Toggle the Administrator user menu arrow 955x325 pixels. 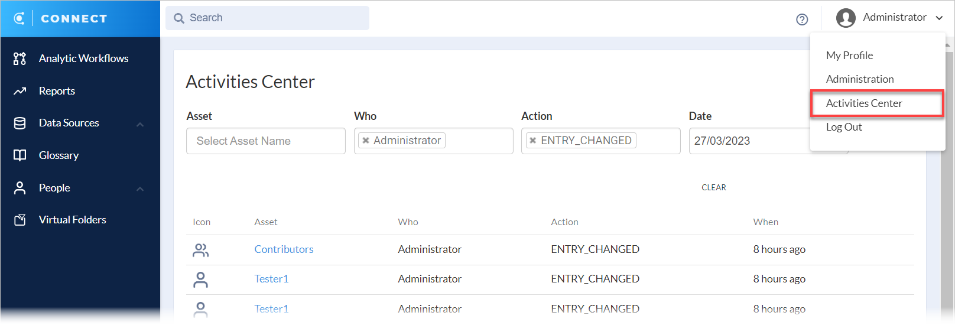[939, 18]
